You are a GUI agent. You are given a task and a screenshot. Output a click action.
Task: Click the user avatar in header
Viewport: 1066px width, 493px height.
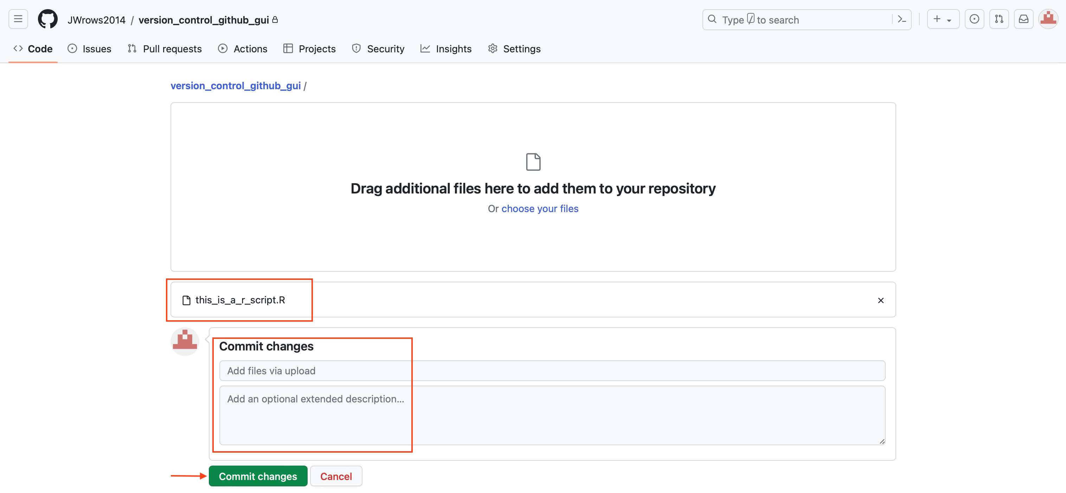pos(1048,19)
